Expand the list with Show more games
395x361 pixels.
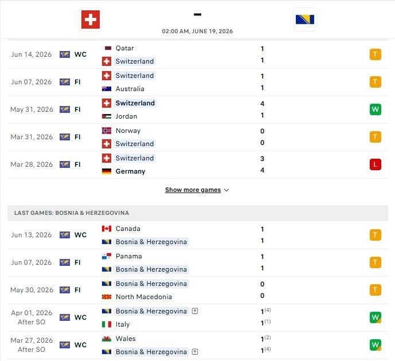[193, 190]
